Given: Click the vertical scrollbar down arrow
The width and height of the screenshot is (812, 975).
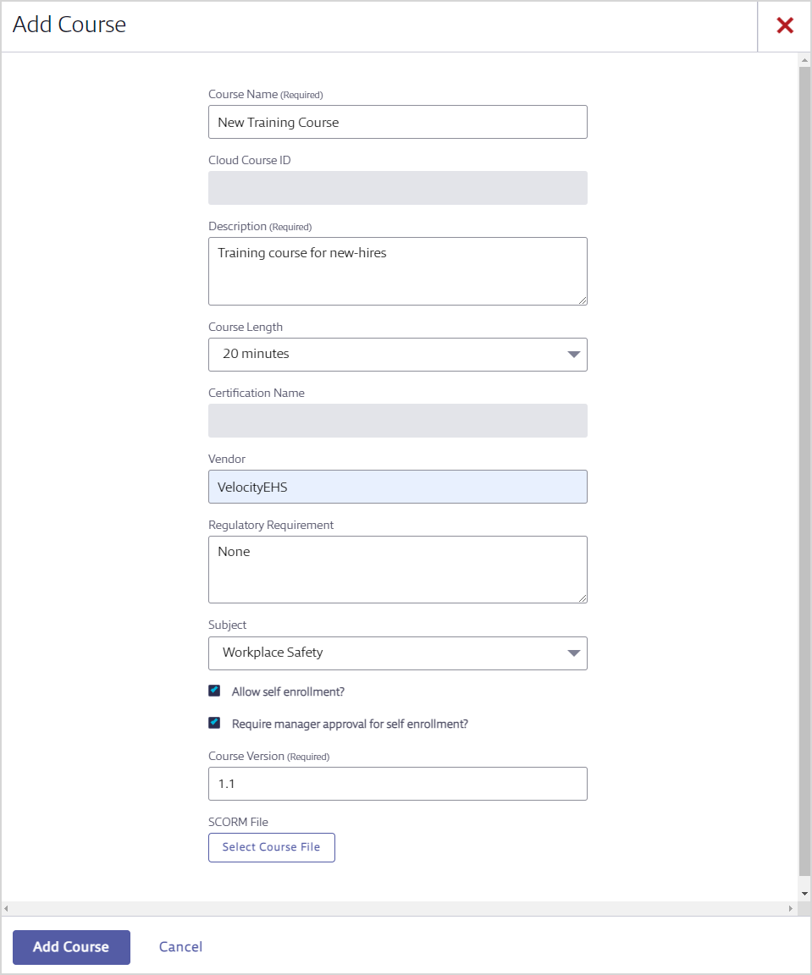Looking at the screenshot, I should pos(804,894).
